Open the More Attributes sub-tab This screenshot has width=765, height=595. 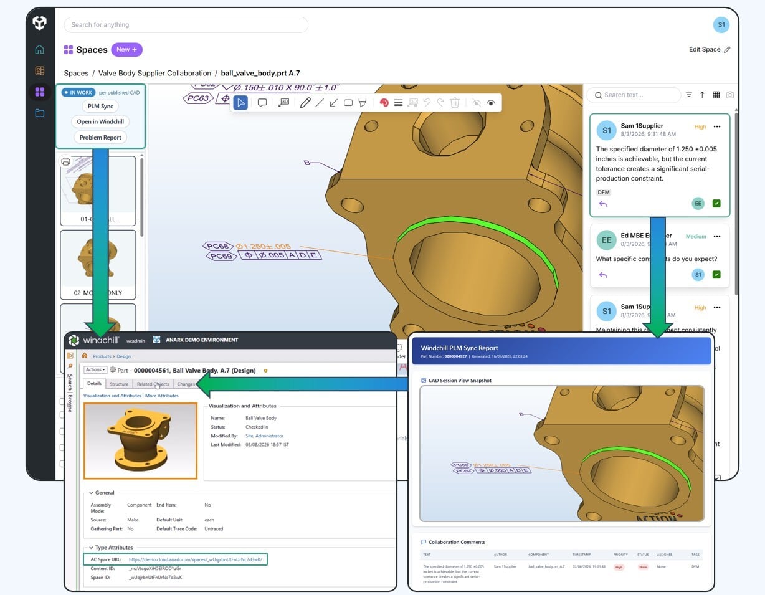click(162, 396)
